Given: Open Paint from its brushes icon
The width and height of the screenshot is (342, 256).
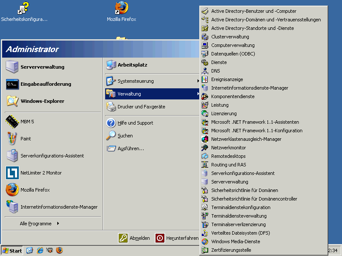Looking at the screenshot, I should coord(12,139).
